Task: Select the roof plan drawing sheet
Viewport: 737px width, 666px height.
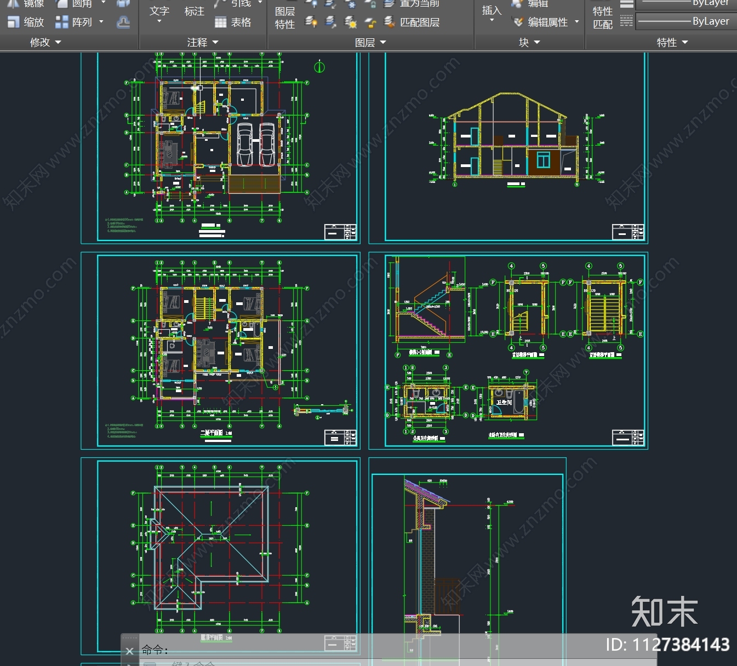Action: pyautogui.click(x=220, y=556)
